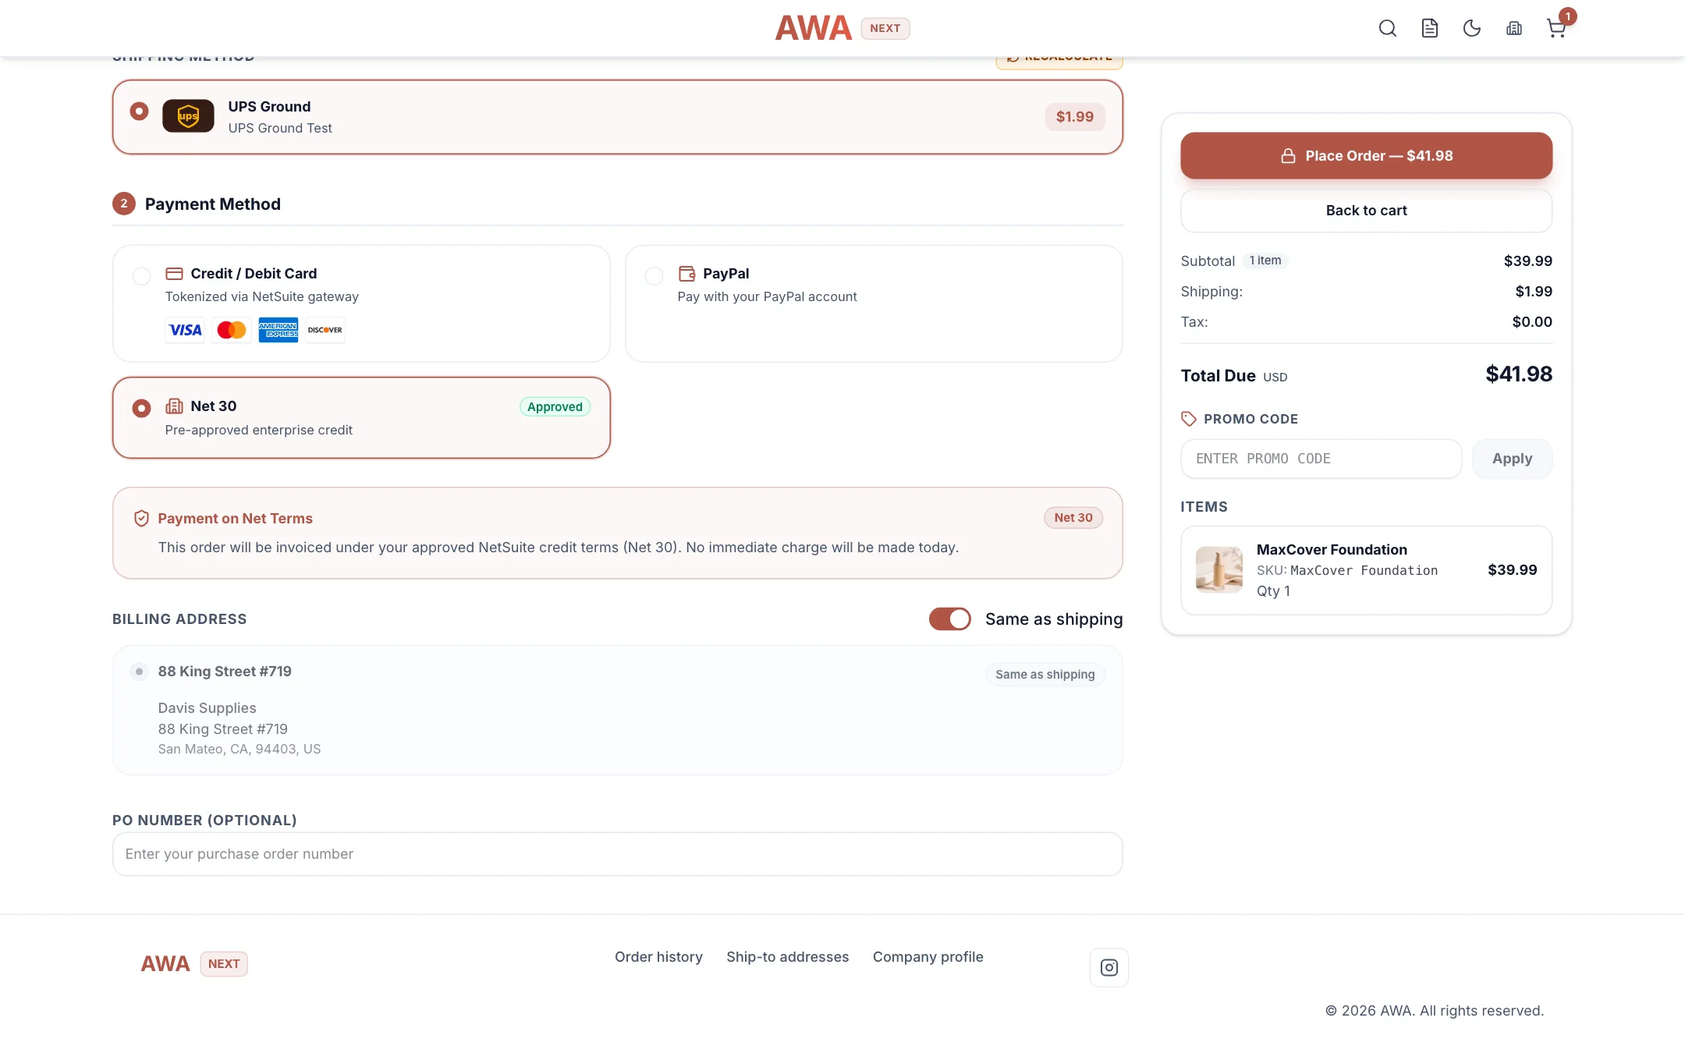Click the promo code tag icon

(x=1188, y=419)
